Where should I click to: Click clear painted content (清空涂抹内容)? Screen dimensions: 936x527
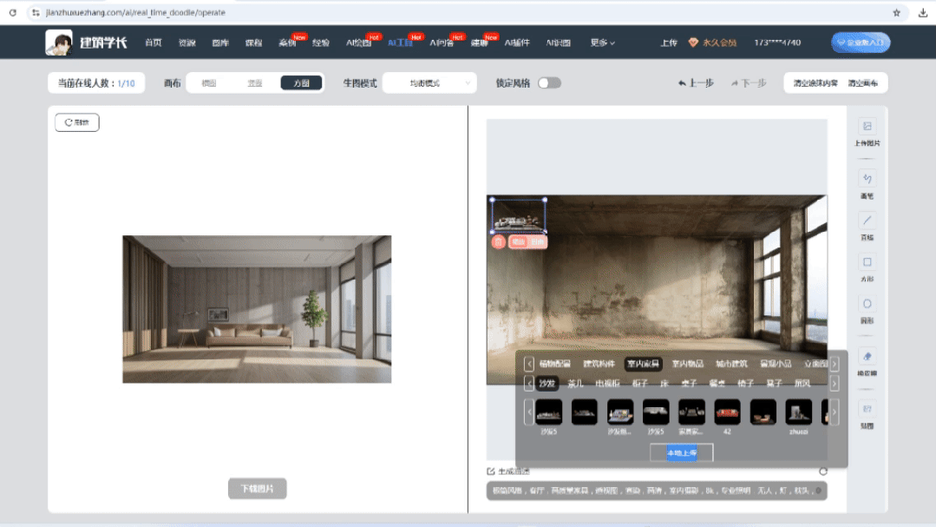[815, 83]
